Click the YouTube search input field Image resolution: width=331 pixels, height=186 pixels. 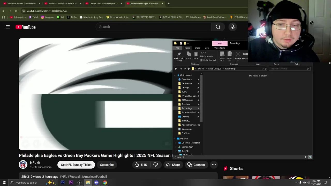click(x=154, y=27)
